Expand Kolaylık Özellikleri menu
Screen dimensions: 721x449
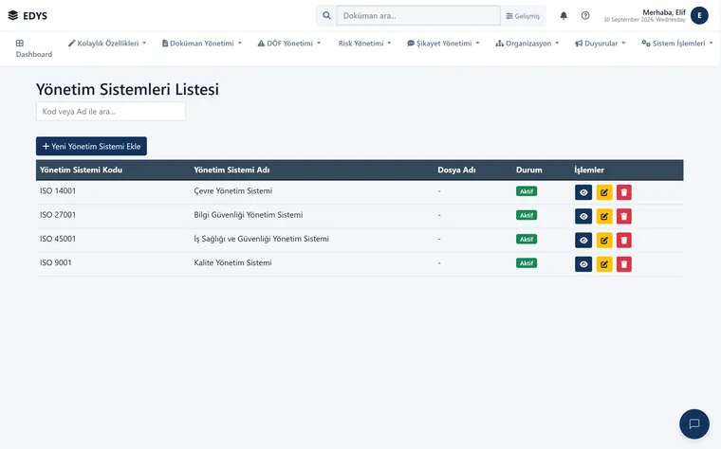pyautogui.click(x=107, y=44)
